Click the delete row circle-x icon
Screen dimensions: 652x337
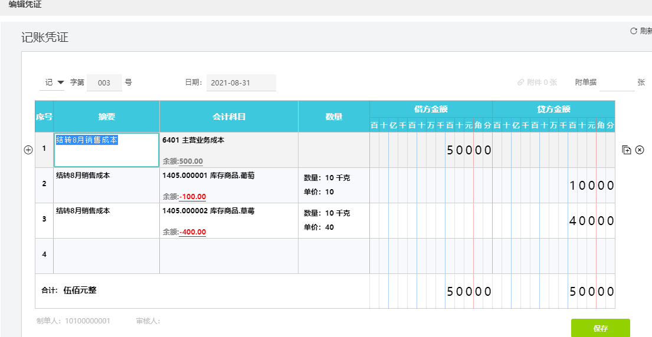point(640,150)
